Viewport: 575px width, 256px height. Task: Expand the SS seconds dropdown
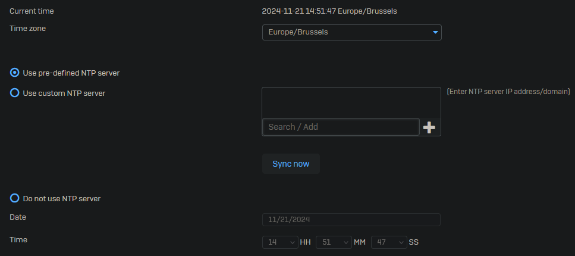pyautogui.click(x=389, y=242)
